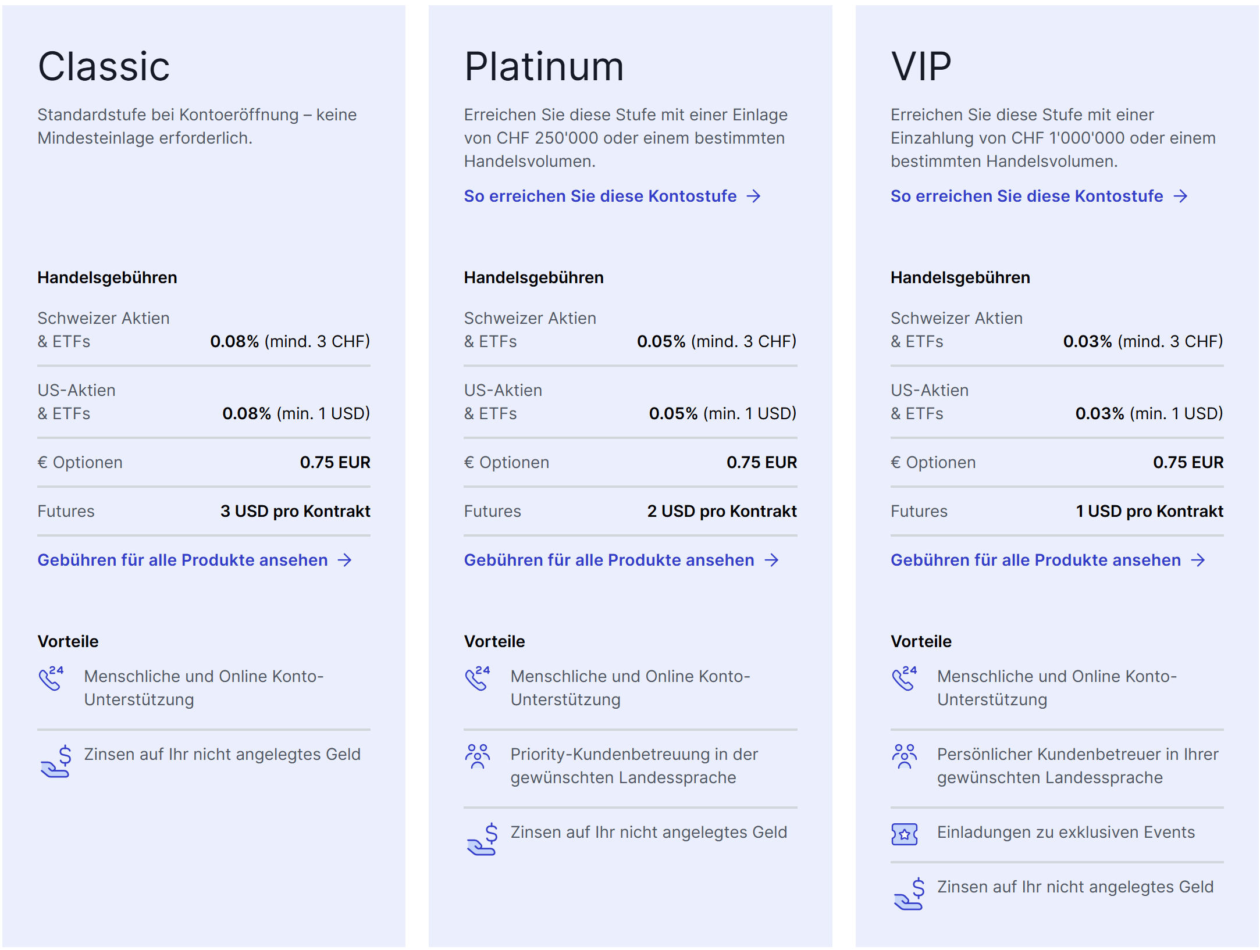Image resolution: width=1260 pixels, height=950 pixels.
Task: Click 'Einladungen zu exklusiven Events' benefit text
Action: click(1066, 832)
